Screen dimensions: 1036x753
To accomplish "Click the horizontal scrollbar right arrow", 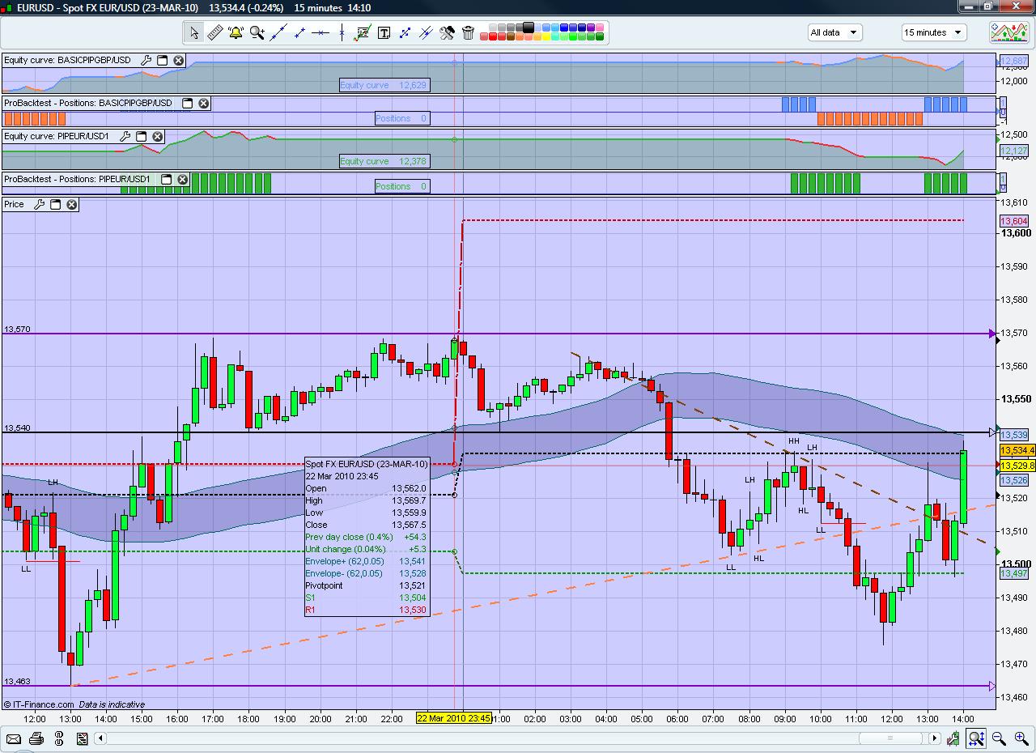I will click(935, 738).
